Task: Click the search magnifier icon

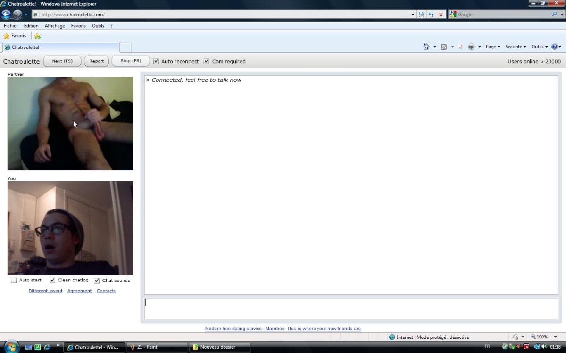Action: (554, 15)
